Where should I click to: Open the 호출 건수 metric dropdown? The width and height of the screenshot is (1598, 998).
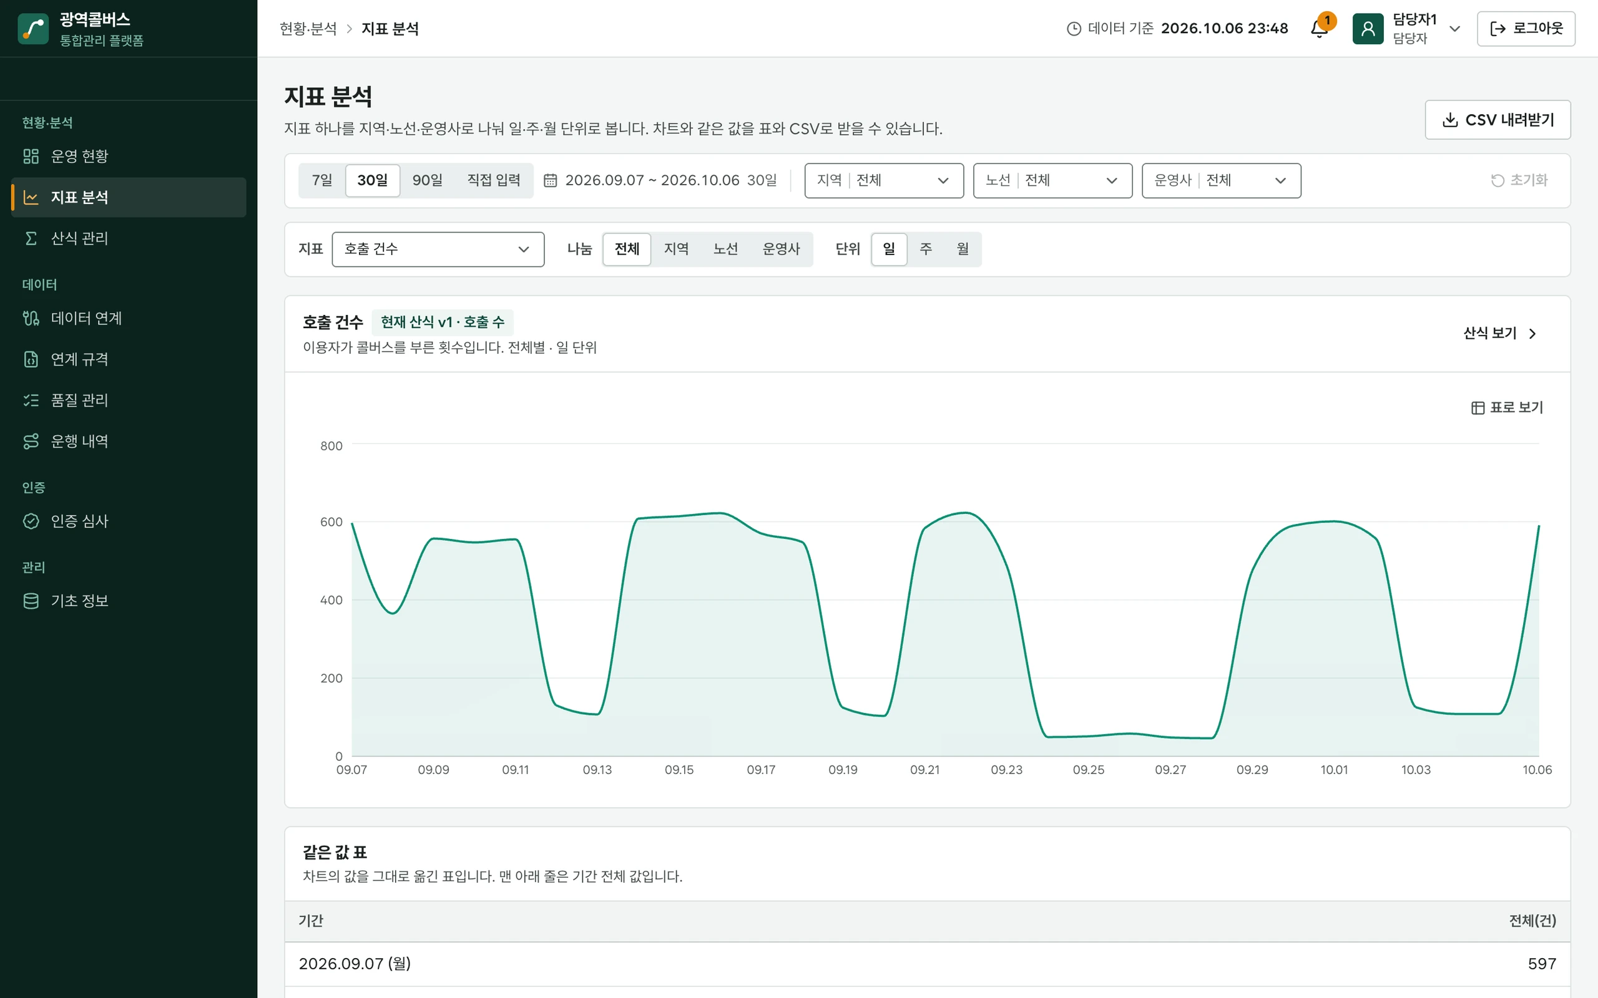point(438,249)
